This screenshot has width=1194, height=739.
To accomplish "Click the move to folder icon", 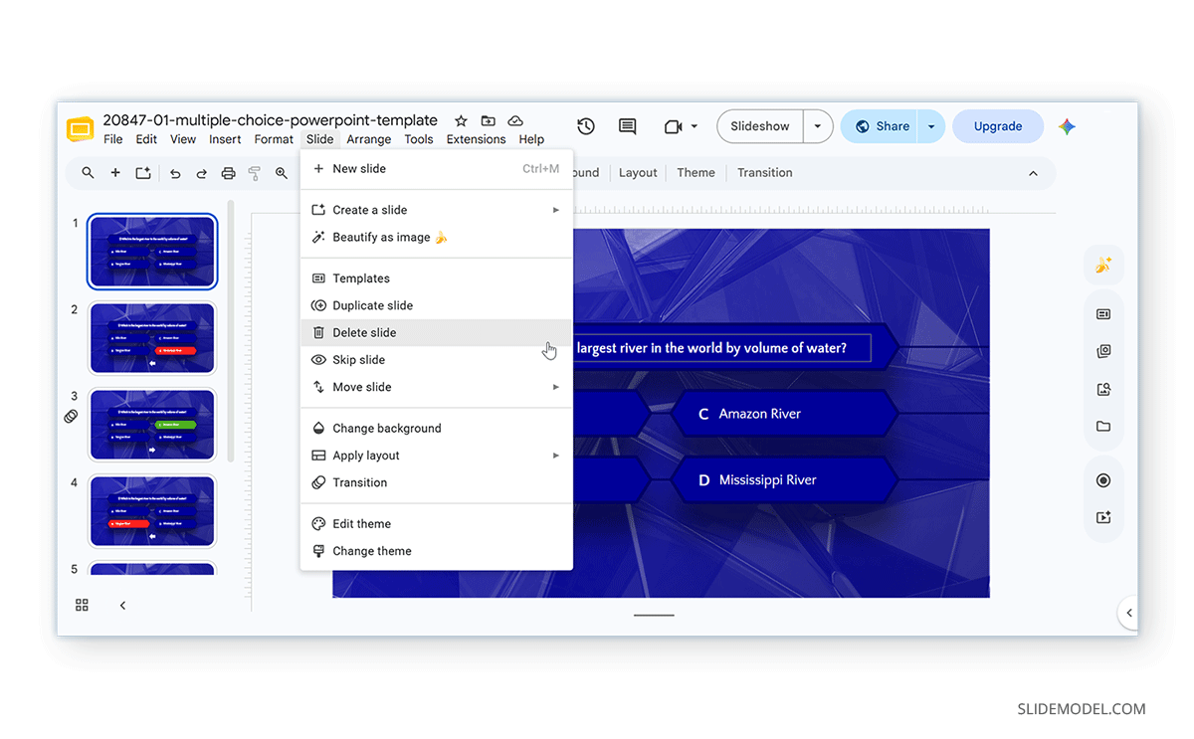I will pyautogui.click(x=488, y=120).
